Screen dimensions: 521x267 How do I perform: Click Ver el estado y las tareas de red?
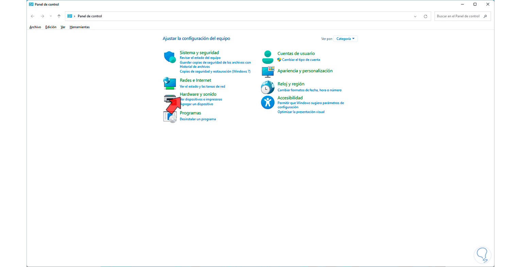202,87
